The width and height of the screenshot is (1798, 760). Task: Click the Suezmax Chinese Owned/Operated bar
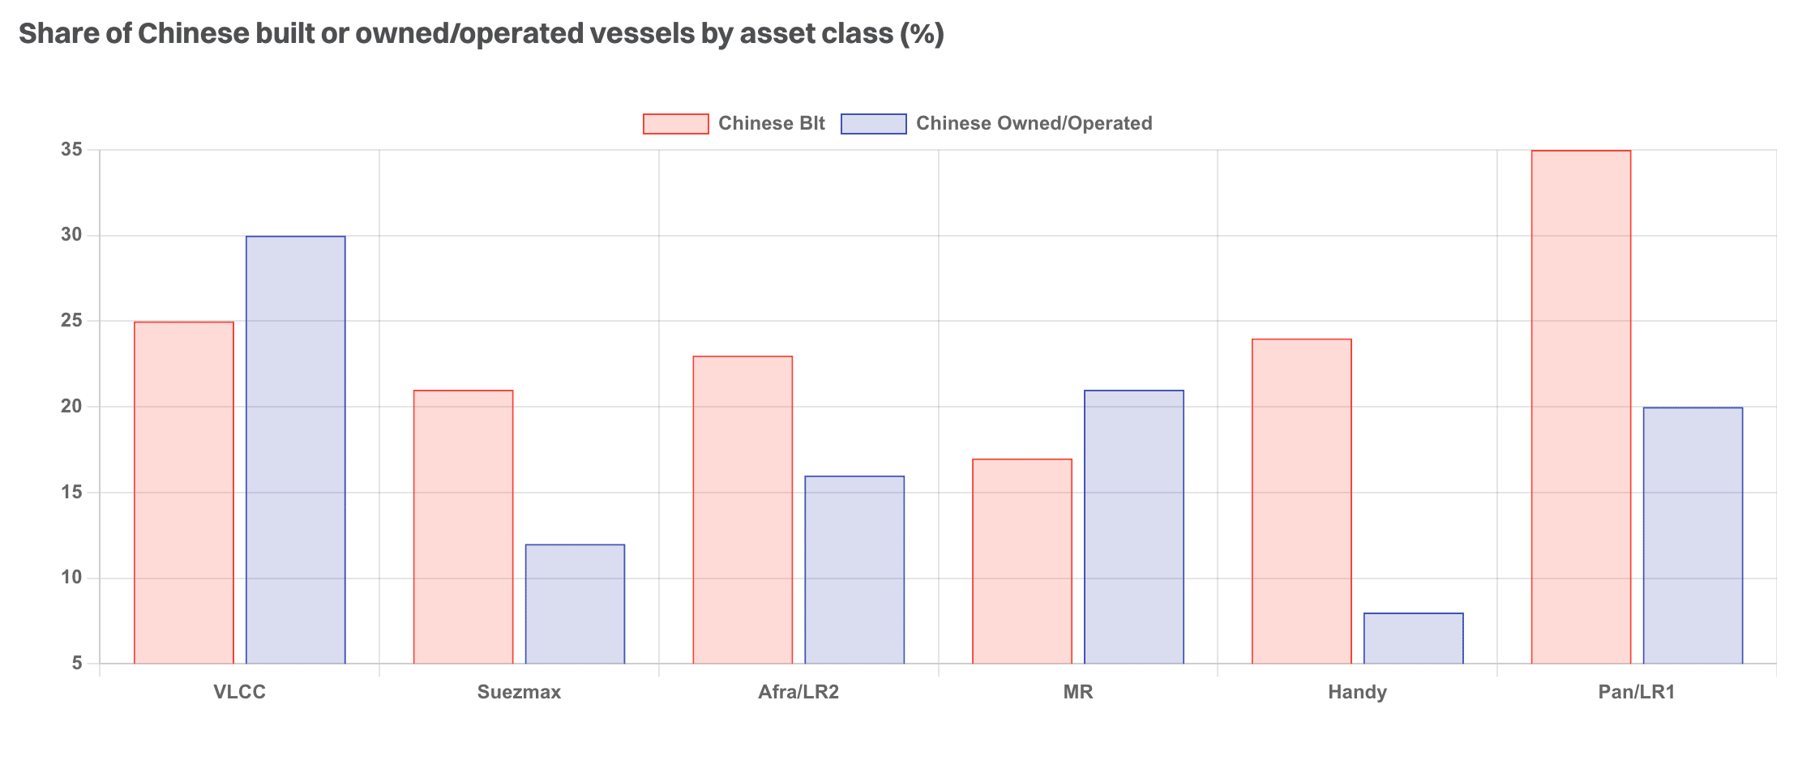click(x=576, y=604)
